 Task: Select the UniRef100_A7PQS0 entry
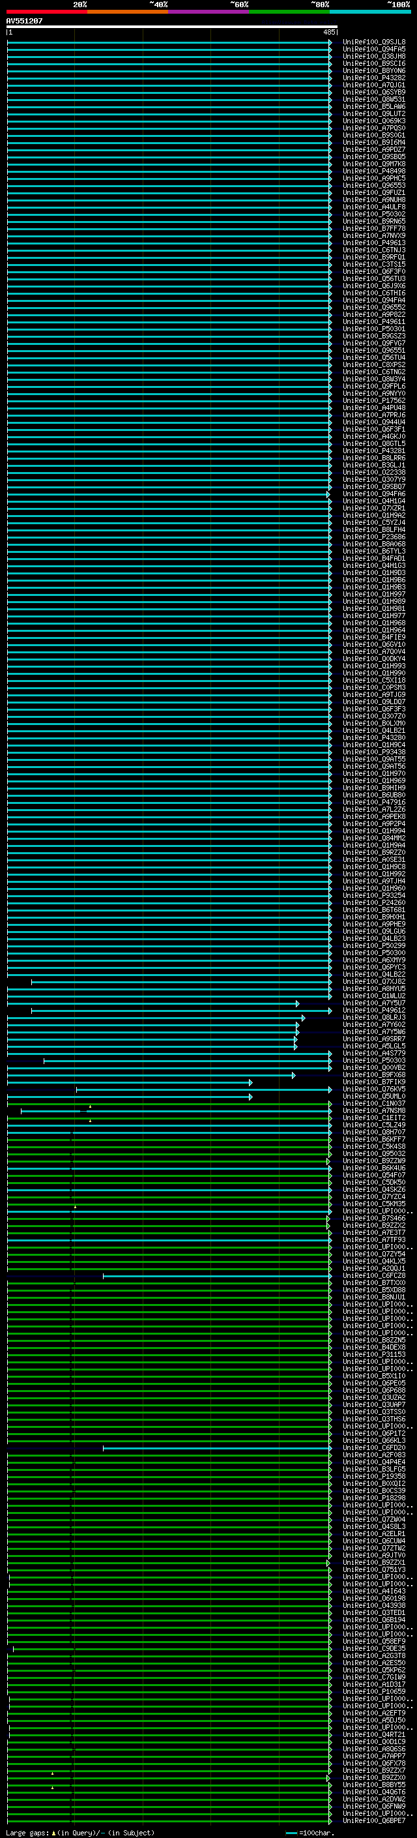point(374,128)
